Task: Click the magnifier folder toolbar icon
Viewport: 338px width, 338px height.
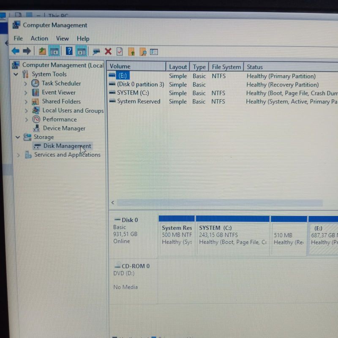Action: [x=143, y=52]
